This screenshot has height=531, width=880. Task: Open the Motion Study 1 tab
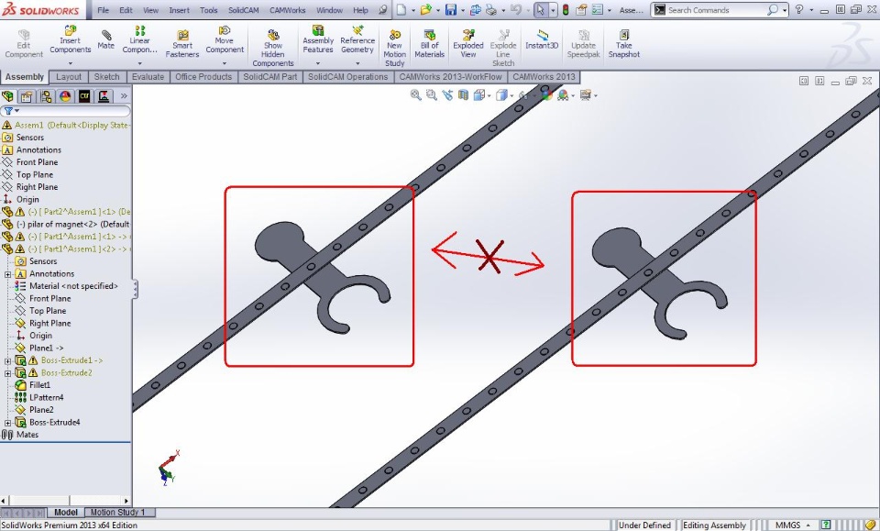(x=118, y=512)
